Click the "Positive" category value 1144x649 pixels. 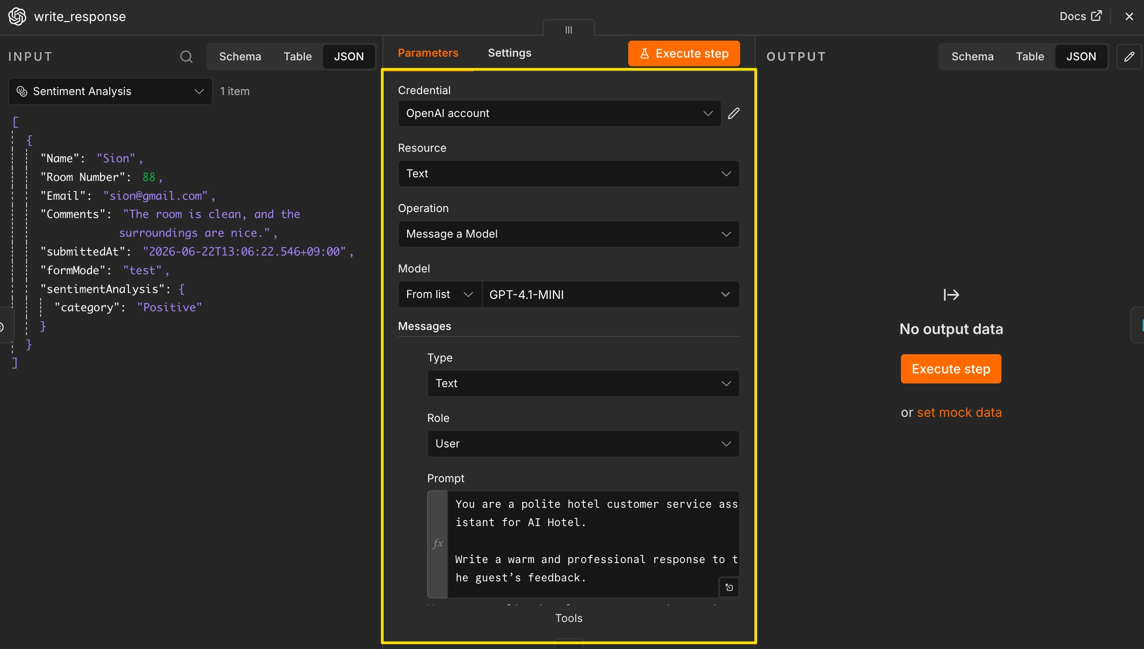coord(169,307)
